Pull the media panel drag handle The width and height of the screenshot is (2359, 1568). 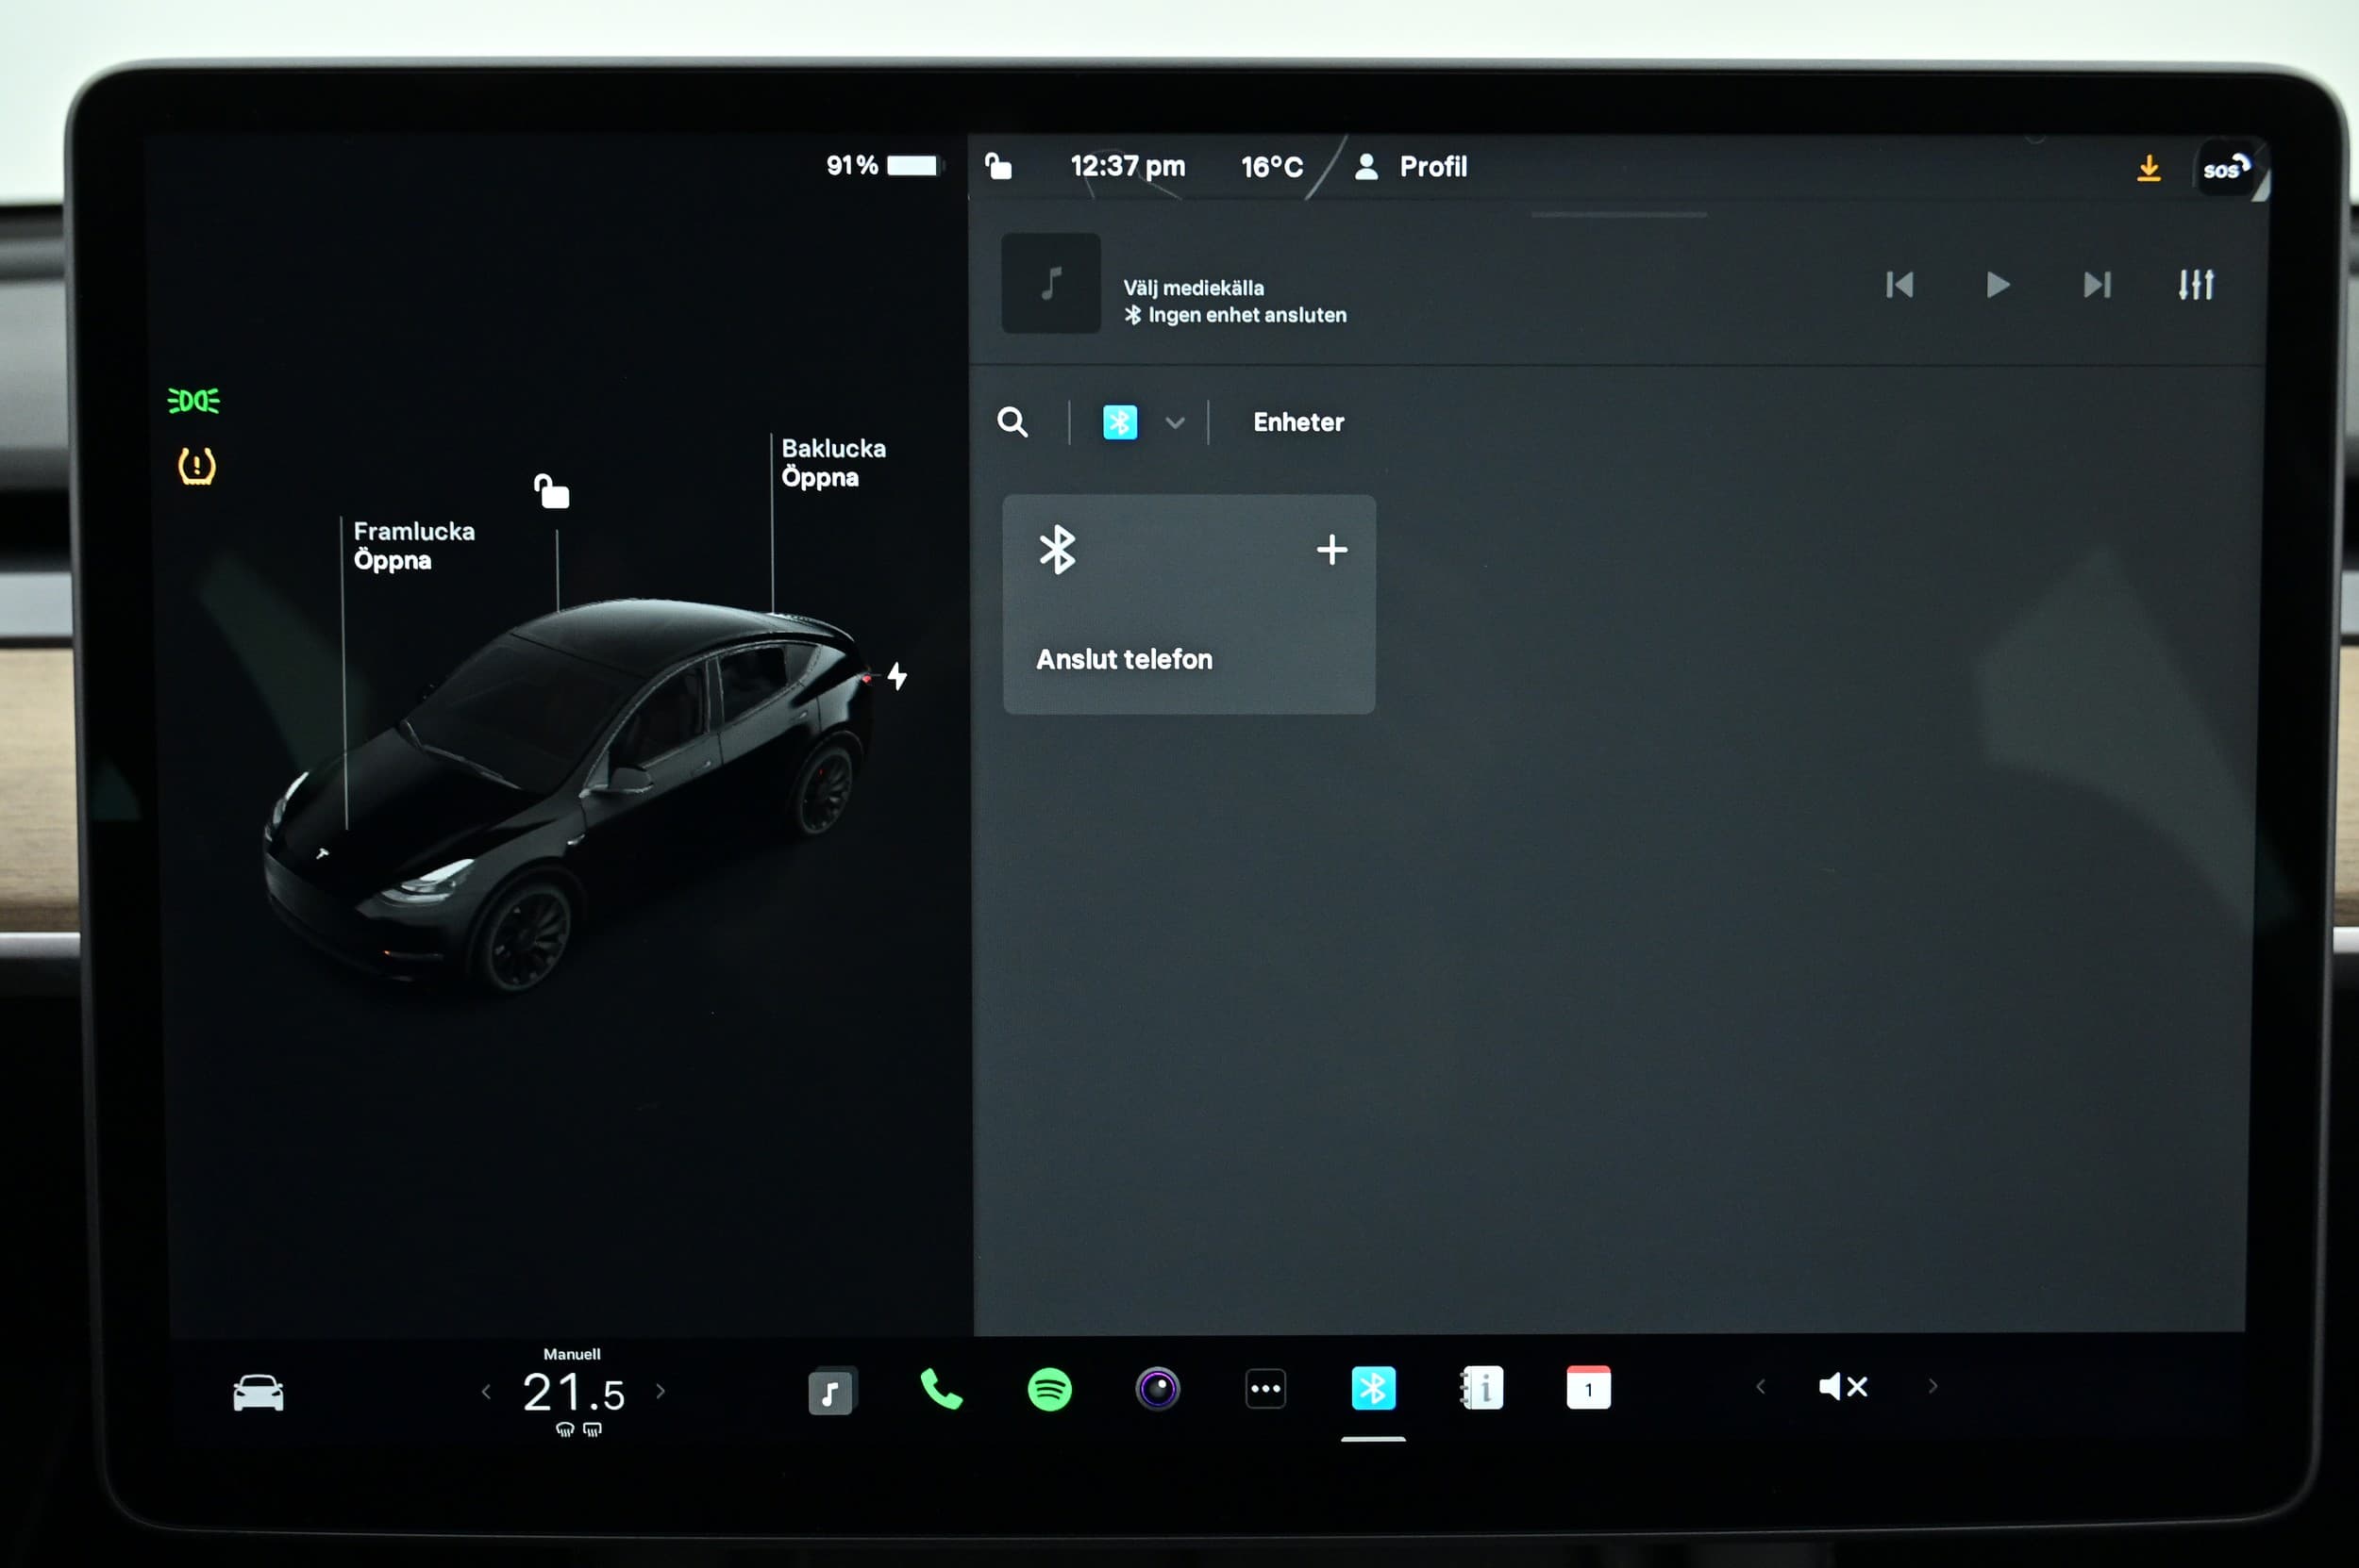(x=1618, y=214)
